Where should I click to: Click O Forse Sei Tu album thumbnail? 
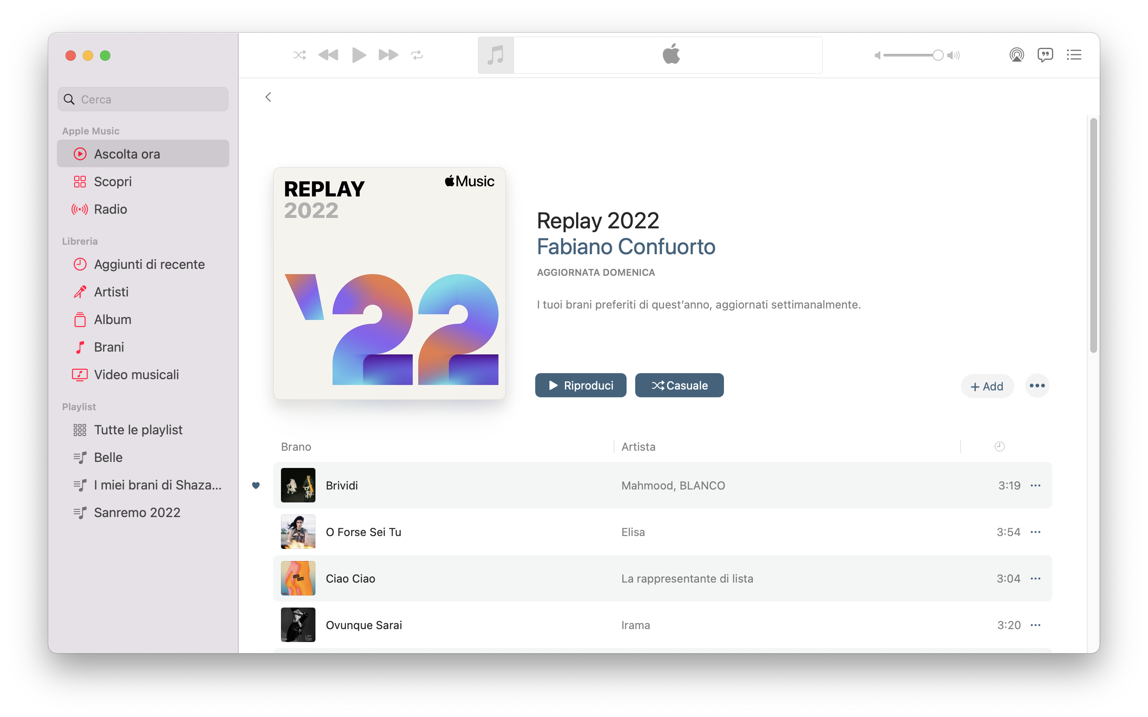click(298, 532)
